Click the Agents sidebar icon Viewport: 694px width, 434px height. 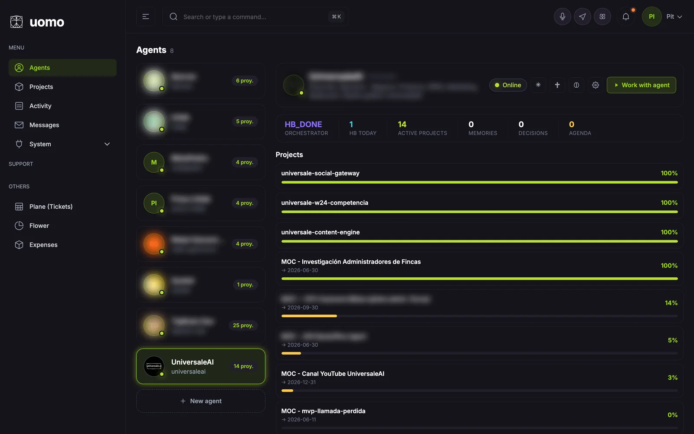click(19, 68)
